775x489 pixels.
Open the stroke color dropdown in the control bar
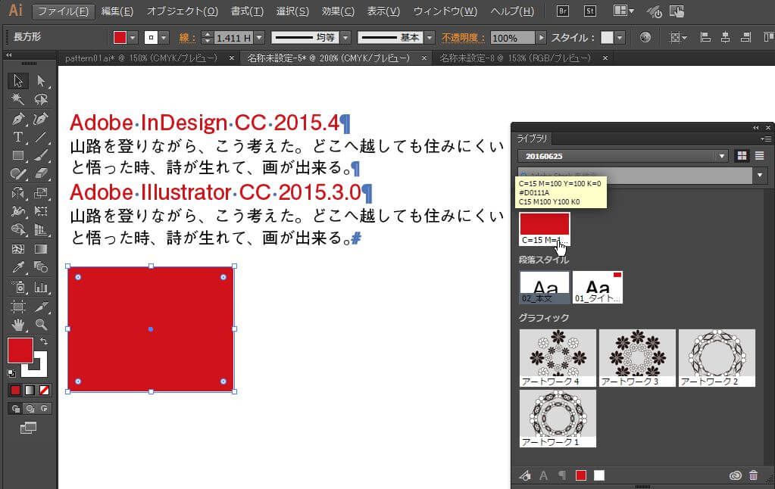point(164,38)
